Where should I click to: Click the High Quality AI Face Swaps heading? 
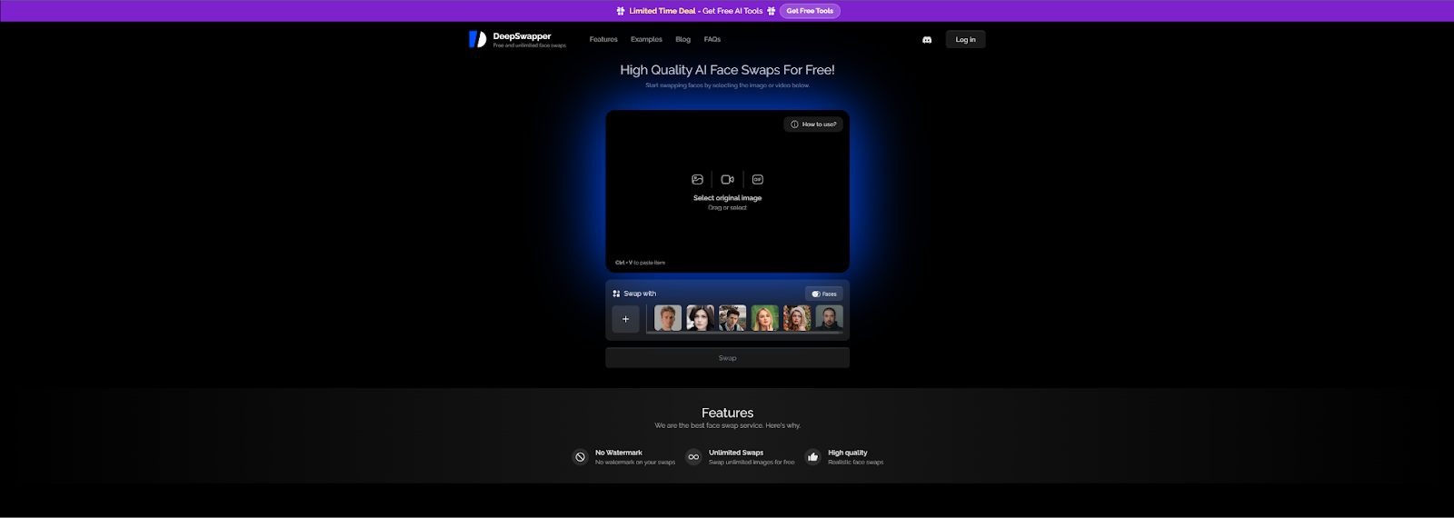[727, 70]
